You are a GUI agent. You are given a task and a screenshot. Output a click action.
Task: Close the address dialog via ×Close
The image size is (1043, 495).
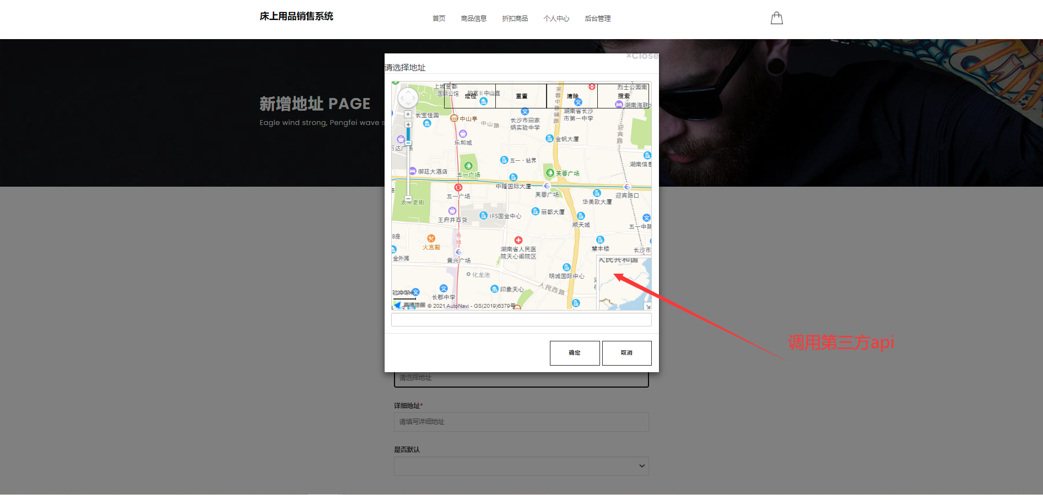coord(642,56)
